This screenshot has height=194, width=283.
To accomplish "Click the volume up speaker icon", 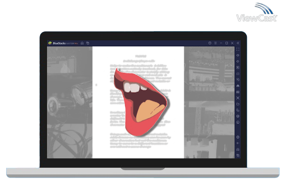I will [x=238, y=55].
